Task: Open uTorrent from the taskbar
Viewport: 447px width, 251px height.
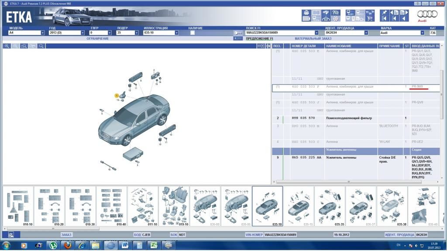Action: pyautogui.click(x=53, y=245)
